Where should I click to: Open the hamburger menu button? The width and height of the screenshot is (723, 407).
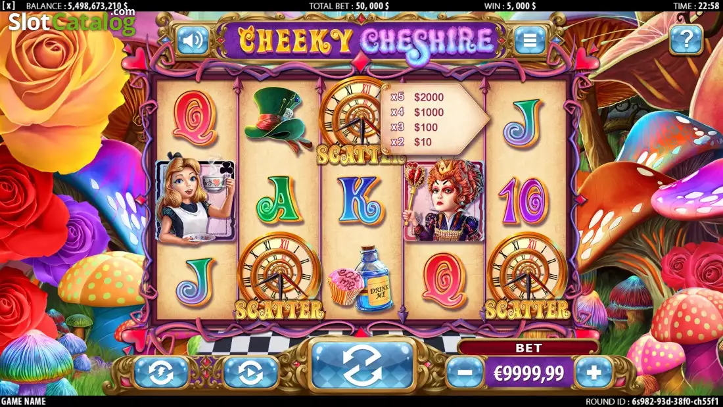tap(529, 41)
